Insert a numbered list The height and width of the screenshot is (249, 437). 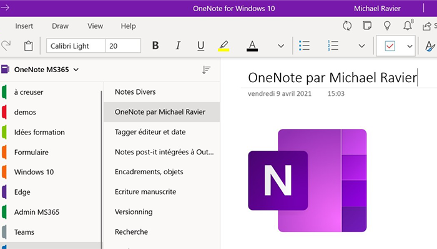[333, 45]
